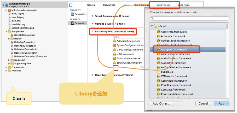237x113 pixels.
Task: Select AdSupport.framework in linked libraries list
Action: 128,41
